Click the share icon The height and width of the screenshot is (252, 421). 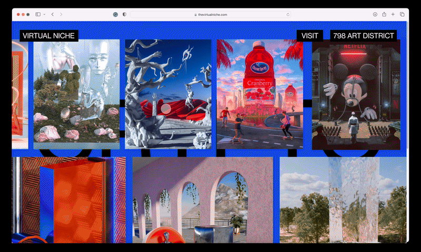coord(384,14)
